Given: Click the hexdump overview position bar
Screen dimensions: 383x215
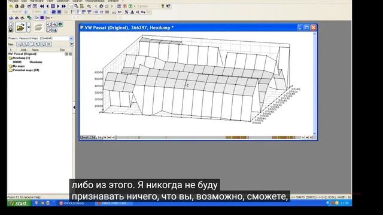Looking at the screenshot, I should pos(209,137).
